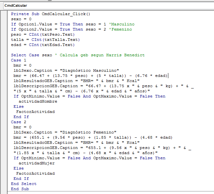Click the 'Case 2' line
The height and width of the screenshot is (194, 214).
(x=19, y=122)
